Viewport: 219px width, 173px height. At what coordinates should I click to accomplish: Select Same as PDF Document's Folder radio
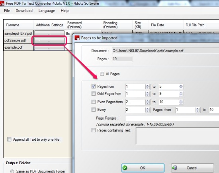pyautogui.click(x=12, y=171)
